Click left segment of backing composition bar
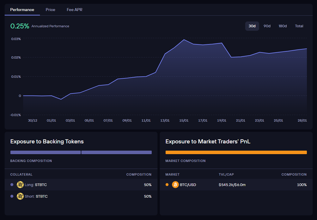 click(45, 152)
